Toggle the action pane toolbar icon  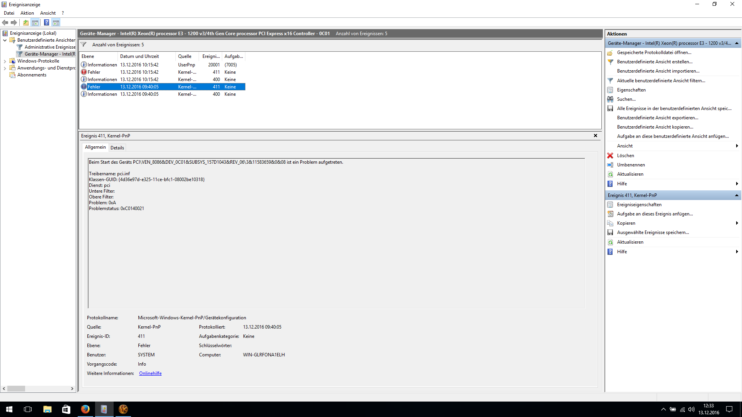point(56,23)
